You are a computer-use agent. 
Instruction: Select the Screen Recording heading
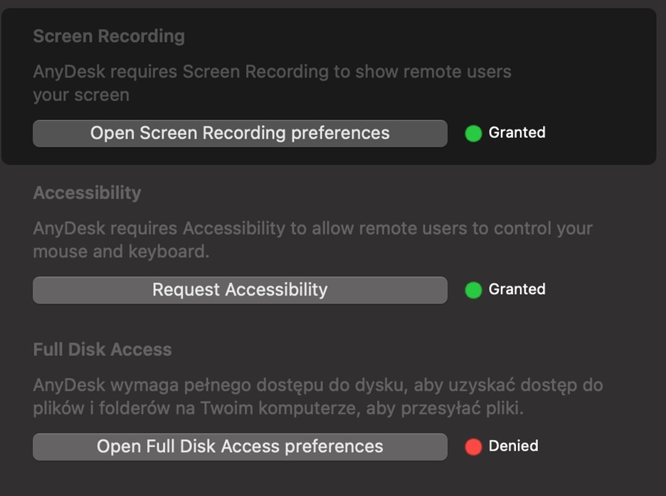[x=109, y=37]
